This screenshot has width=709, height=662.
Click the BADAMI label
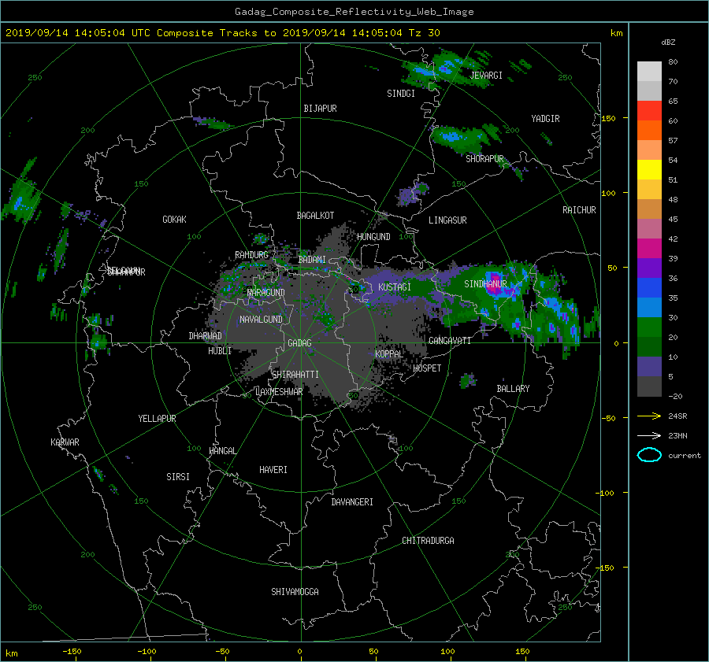click(312, 260)
